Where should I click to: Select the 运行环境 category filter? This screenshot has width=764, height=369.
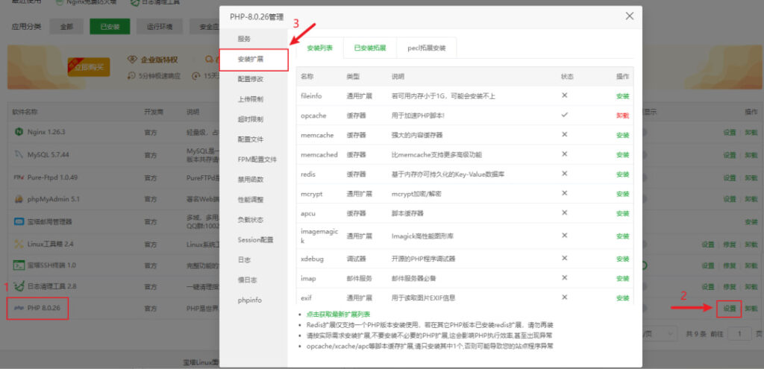(160, 27)
